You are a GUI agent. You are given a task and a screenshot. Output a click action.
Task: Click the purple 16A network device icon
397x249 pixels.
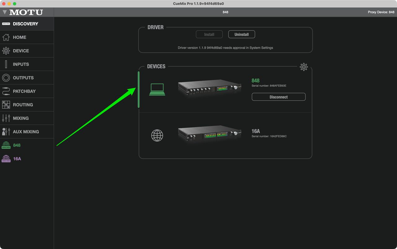pos(6,159)
